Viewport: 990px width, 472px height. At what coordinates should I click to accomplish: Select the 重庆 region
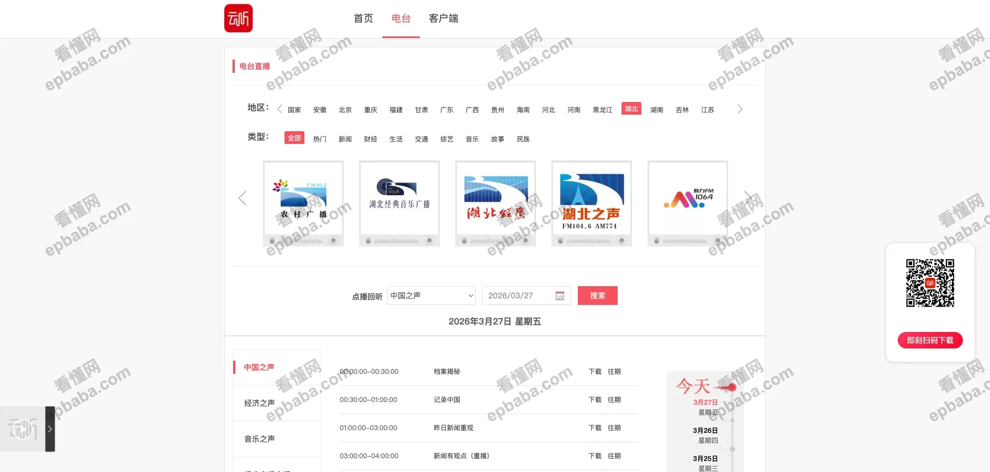[x=371, y=110]
